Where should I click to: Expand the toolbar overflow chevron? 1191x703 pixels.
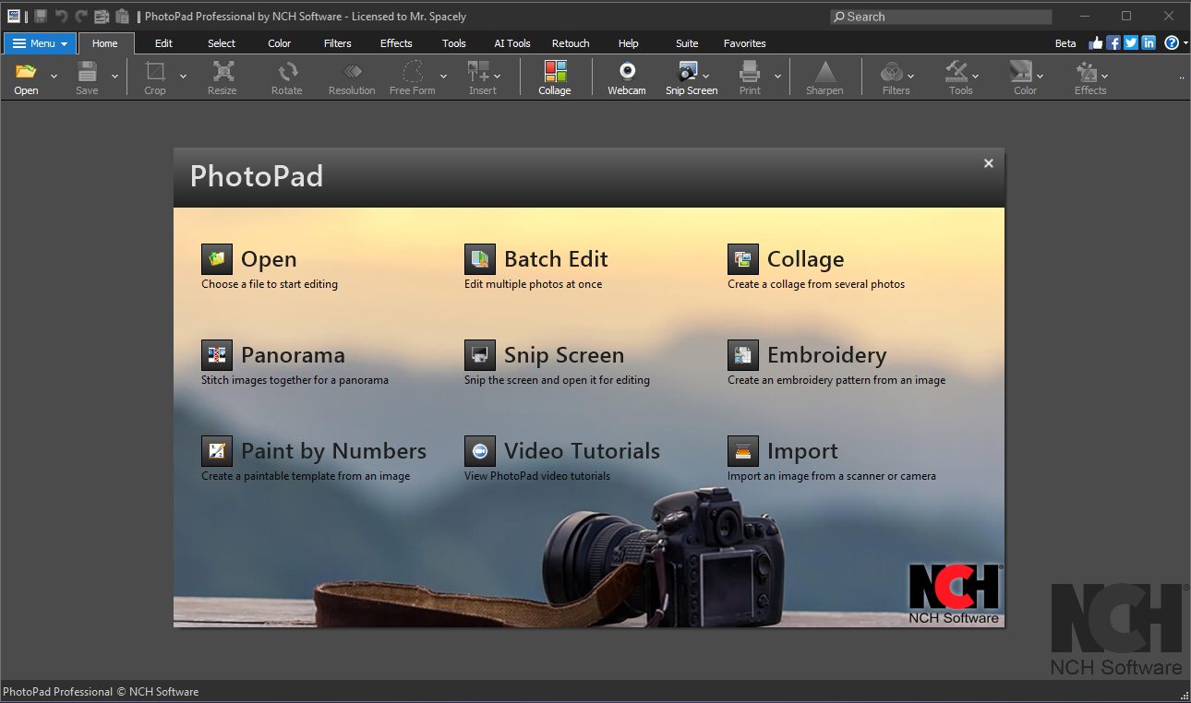pyautogui.click(x=1182, y=78)
